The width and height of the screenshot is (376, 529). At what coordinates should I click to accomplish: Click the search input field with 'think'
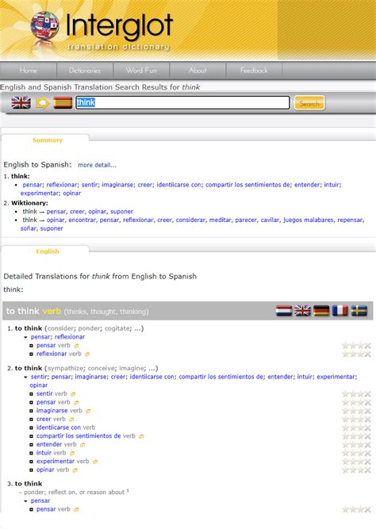coord(182,102)
